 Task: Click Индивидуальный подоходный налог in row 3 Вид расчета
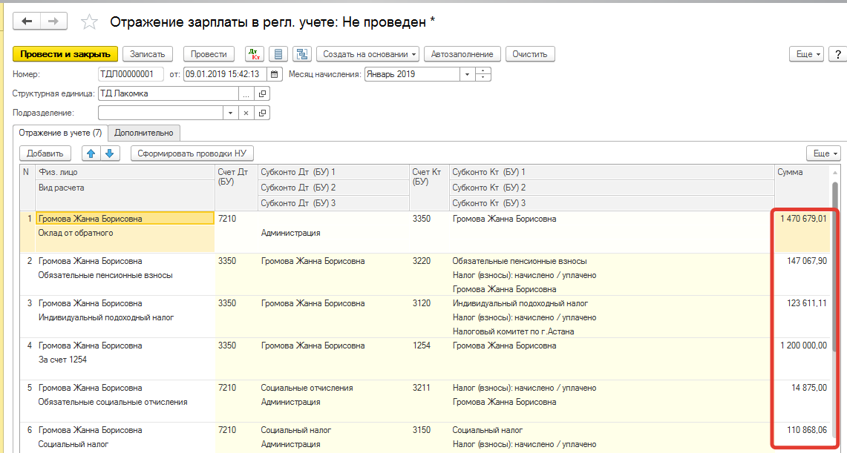pos(106,317)
